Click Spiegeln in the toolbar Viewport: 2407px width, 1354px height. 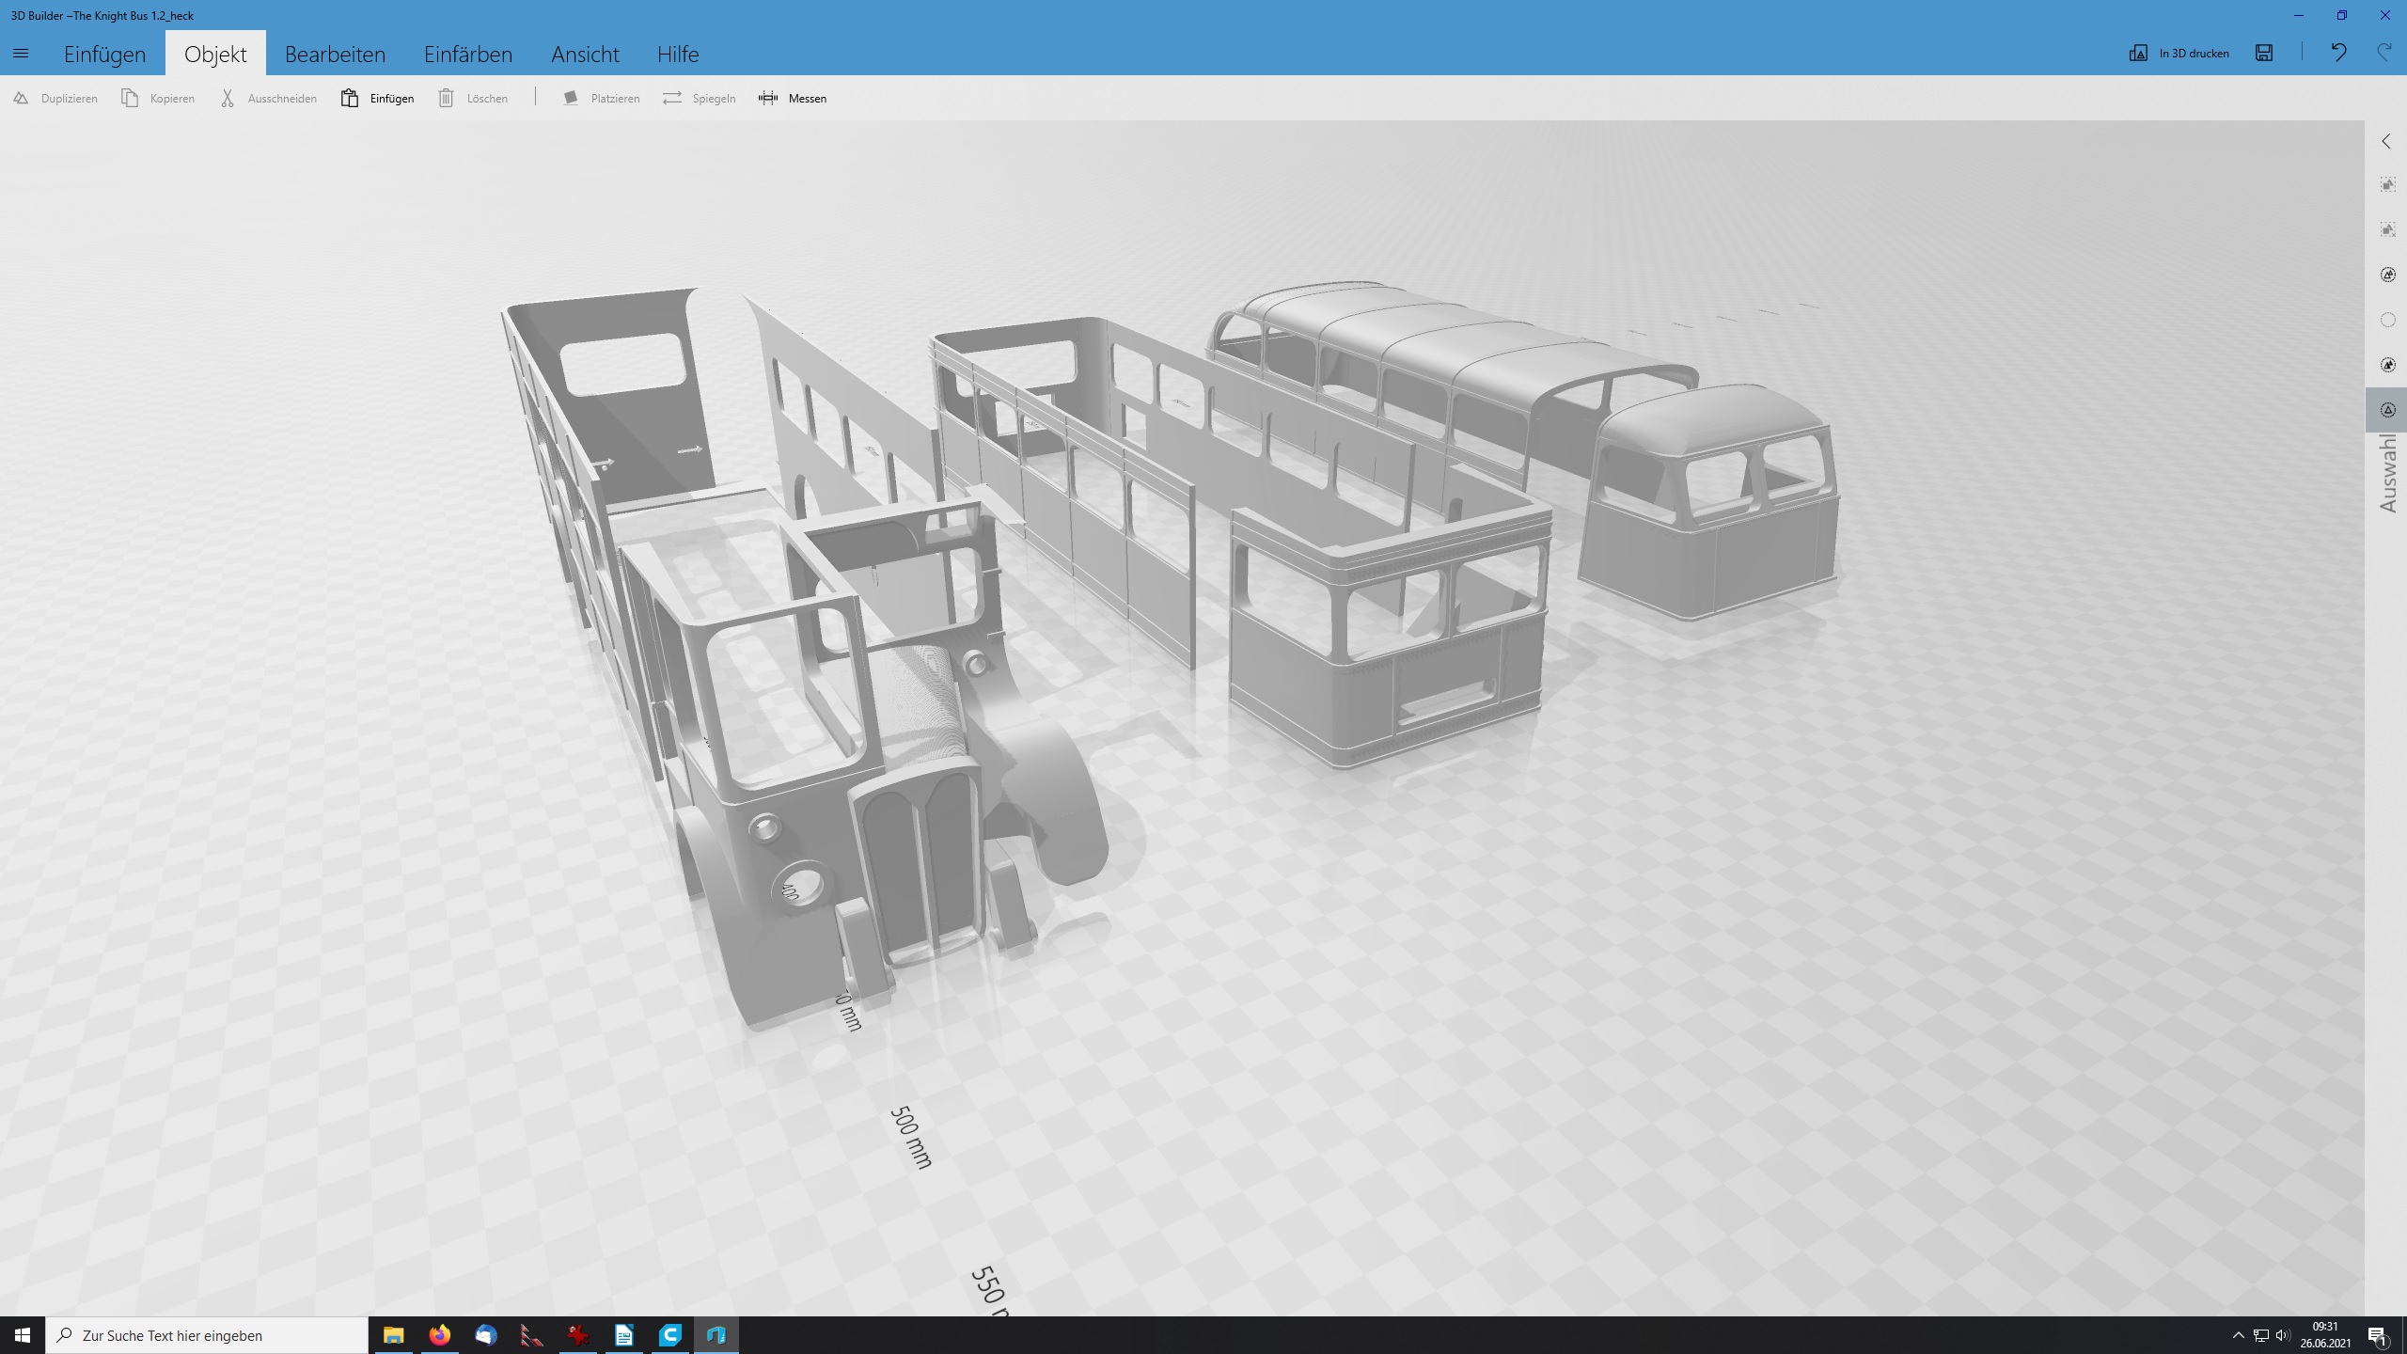699,98
